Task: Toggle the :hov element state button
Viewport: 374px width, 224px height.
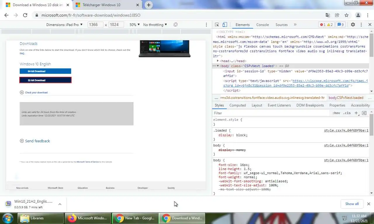Action: click(336, 113)
